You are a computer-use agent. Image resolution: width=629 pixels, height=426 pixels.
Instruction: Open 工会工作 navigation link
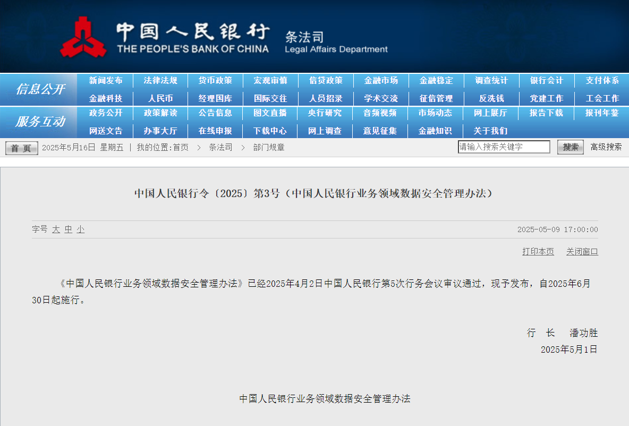[x=602, y=99]
